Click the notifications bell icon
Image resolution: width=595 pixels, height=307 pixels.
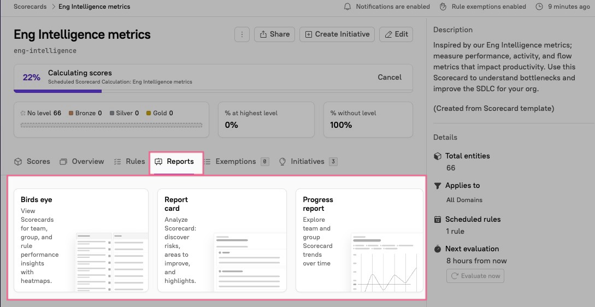[347, 7]
